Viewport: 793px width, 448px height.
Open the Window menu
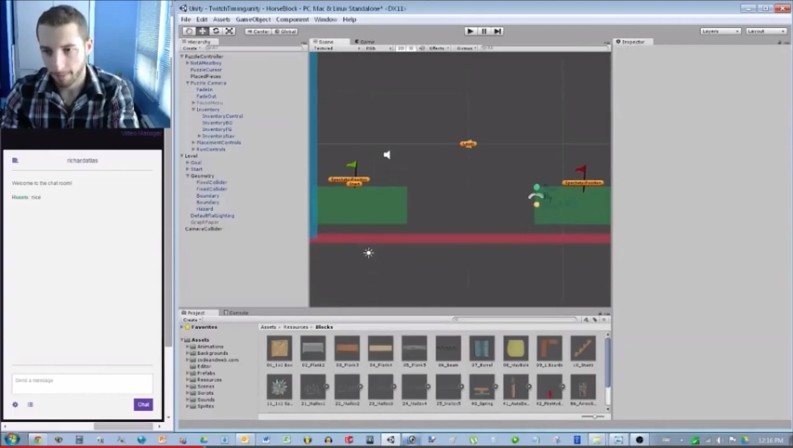[325, 20]
